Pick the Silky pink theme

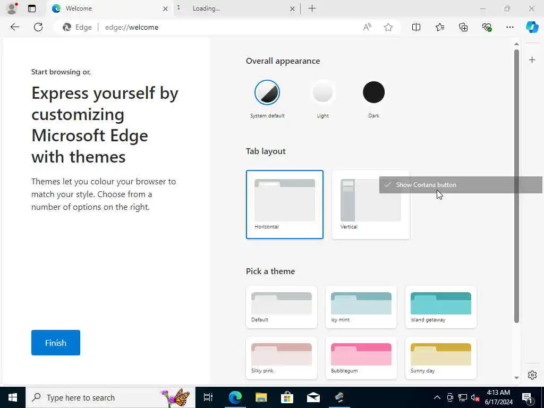[x=282, y=358]
